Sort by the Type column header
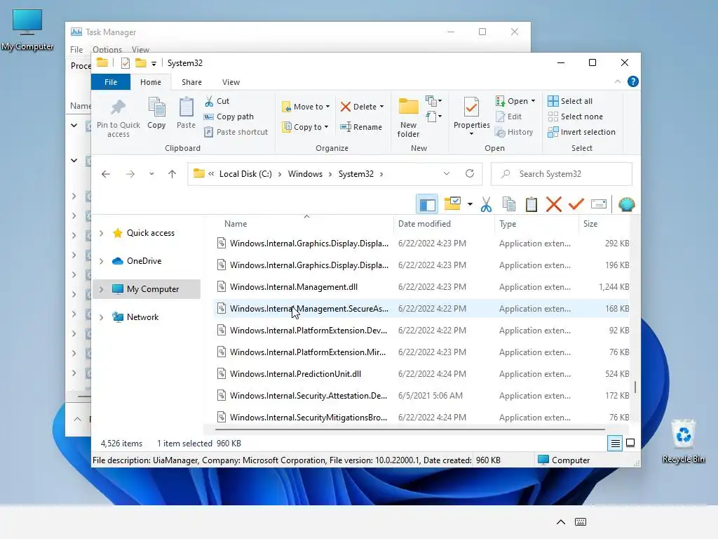The image size is (718, 539). pos(536,224)
